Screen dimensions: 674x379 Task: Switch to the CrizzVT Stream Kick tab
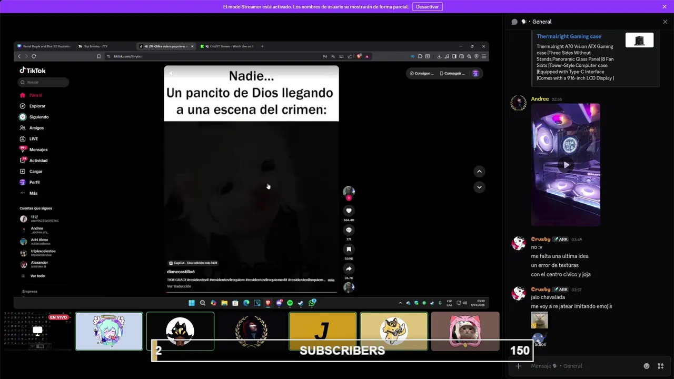tap(226, 46)
